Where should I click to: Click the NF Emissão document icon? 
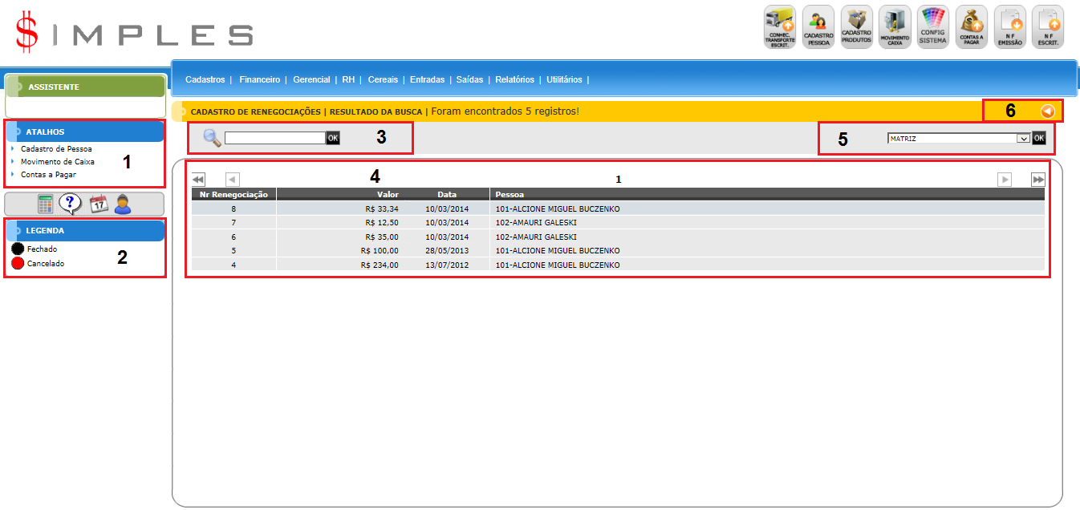pyautogui.click(x=1010, y=26)
